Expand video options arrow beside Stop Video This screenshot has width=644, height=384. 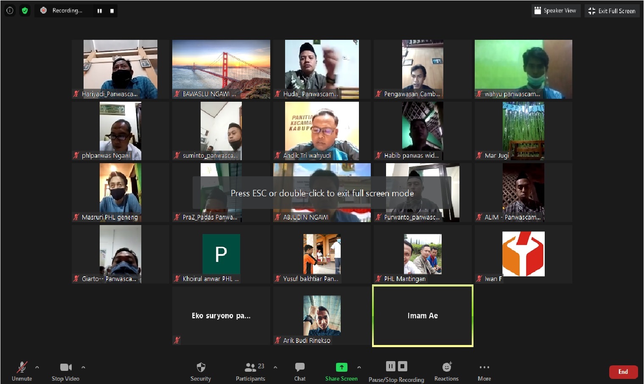[83, 367]
